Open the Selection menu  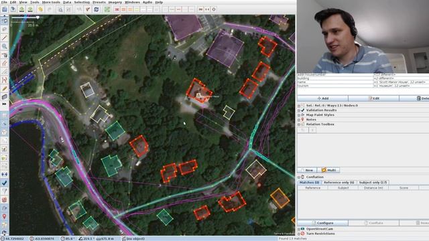click(x=82, y=2)
